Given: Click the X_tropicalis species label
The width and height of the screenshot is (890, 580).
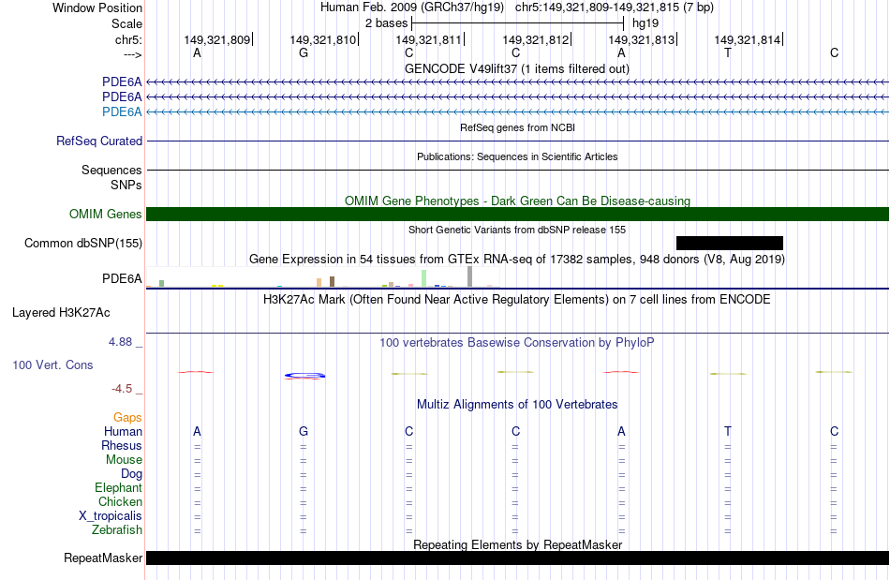Looking at the screenshot, I should [111, 516].
